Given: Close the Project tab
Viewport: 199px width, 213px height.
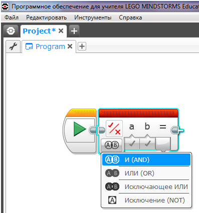Looking at the screenshot, I should click(x=61, y=31).
